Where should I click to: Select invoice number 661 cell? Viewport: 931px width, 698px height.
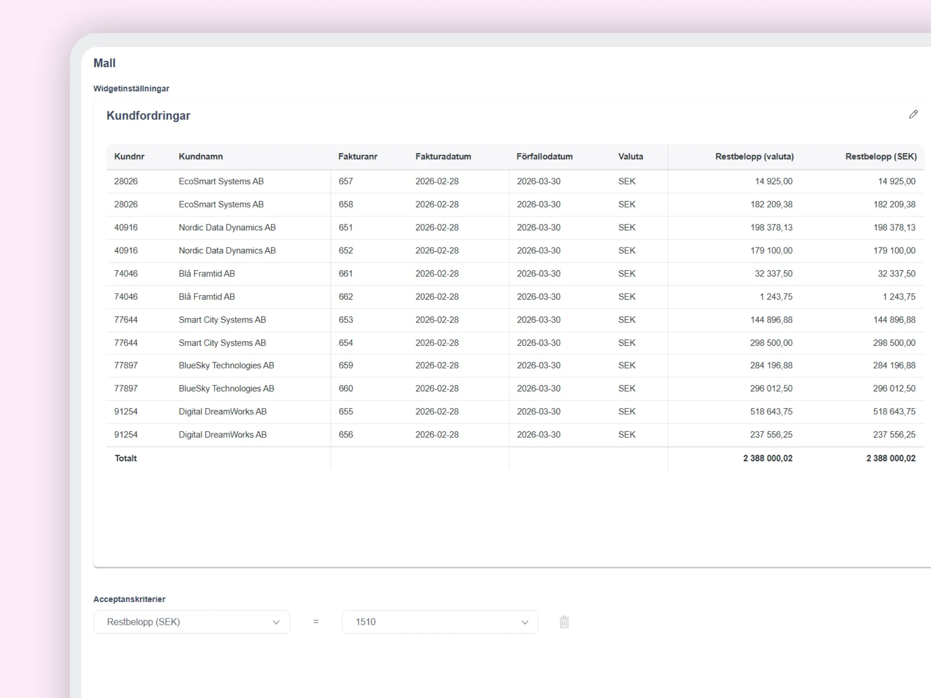pos(346,273)
